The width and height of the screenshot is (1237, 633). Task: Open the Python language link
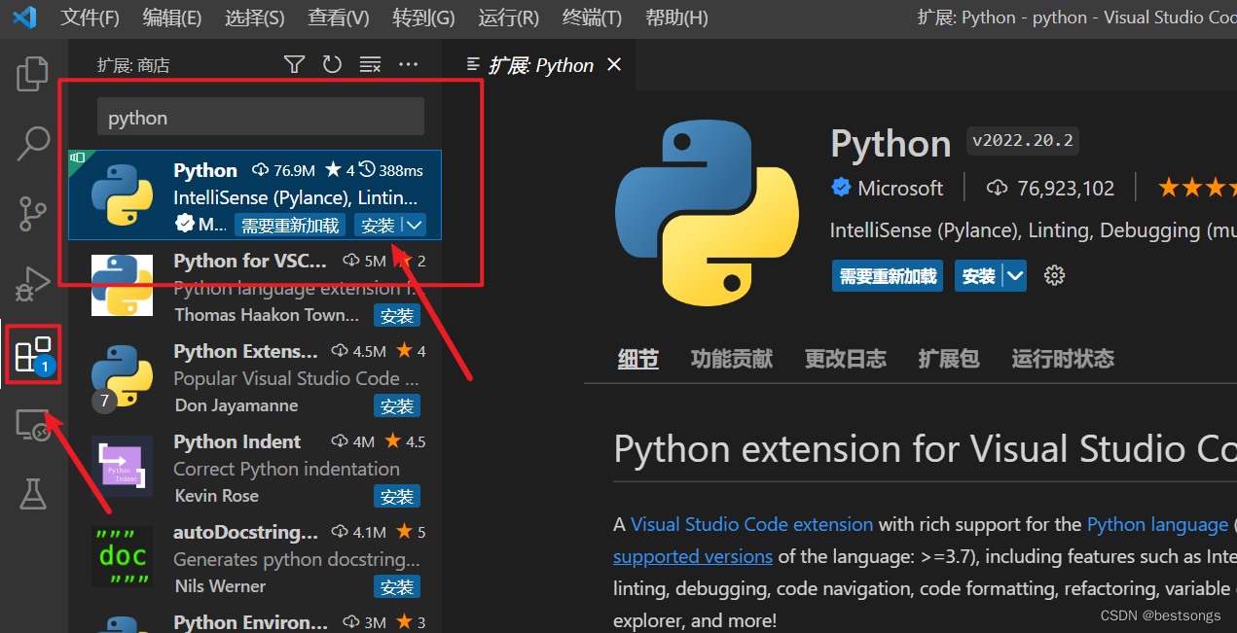(1157, 524)
